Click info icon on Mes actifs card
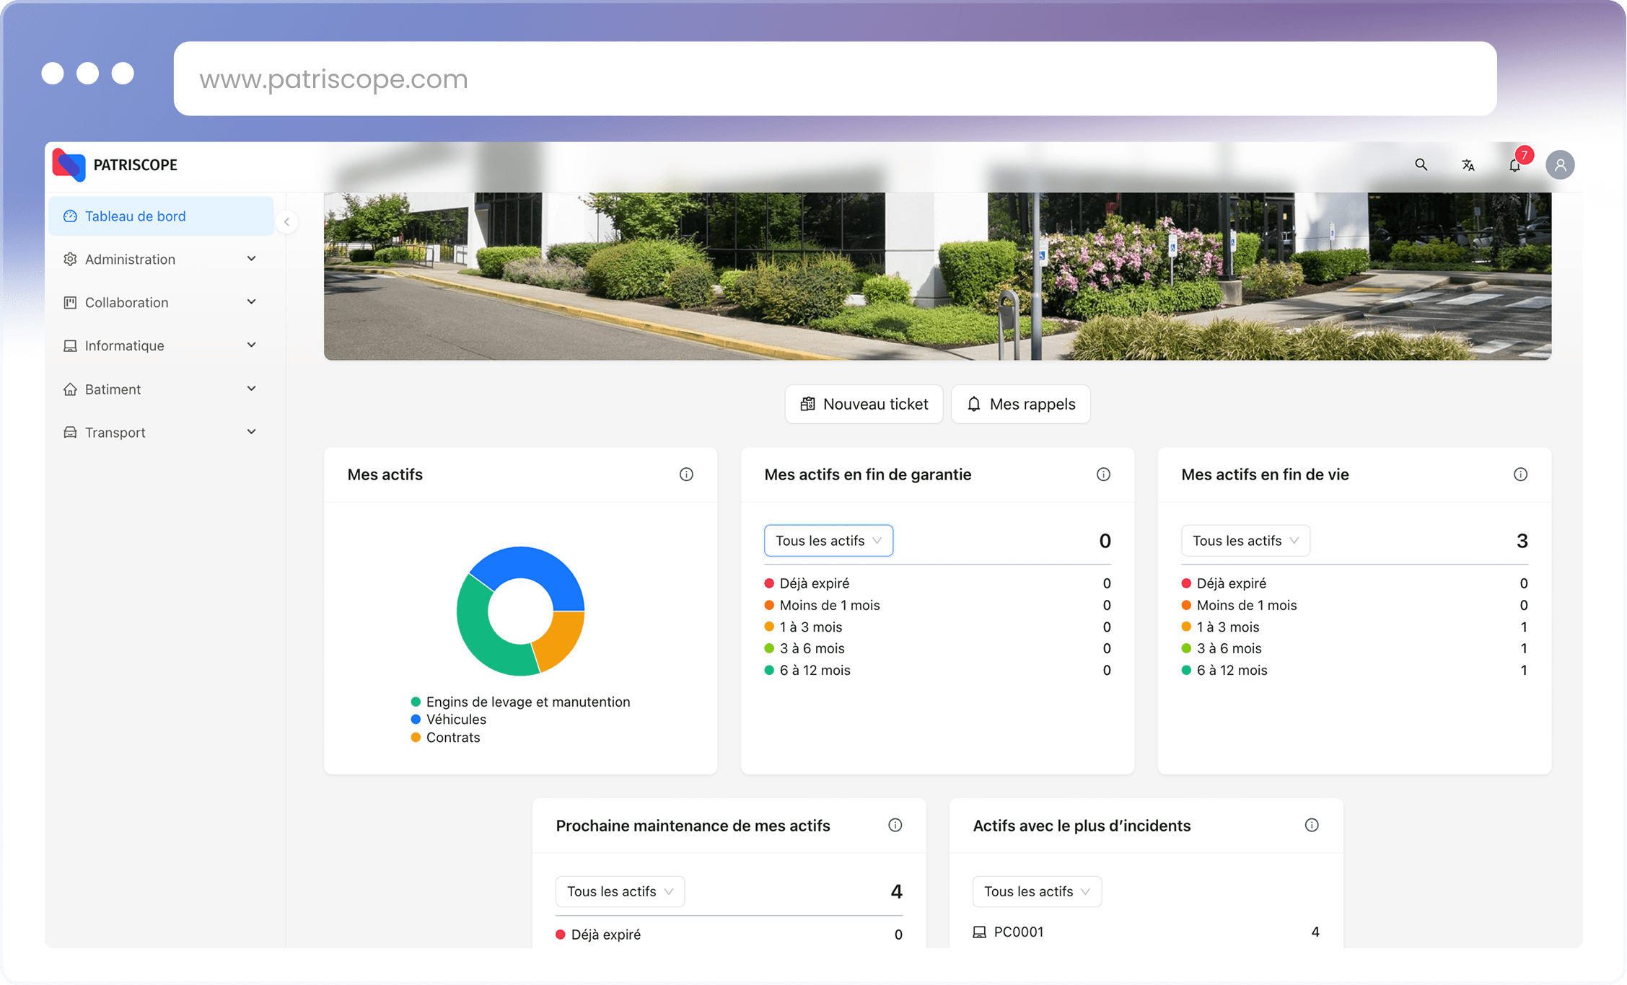The width and height of the screenshot is (1627, 985). pos(686,474)
